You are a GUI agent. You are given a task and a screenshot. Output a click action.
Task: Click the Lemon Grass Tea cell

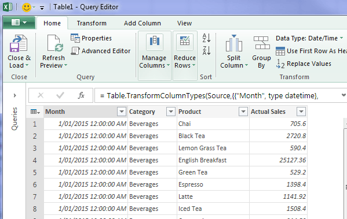click(x=213, y=148)
